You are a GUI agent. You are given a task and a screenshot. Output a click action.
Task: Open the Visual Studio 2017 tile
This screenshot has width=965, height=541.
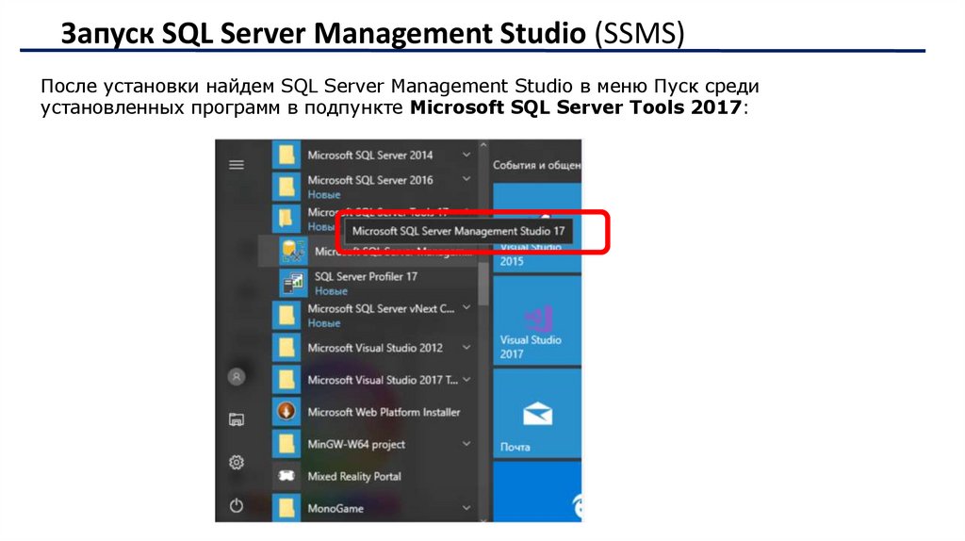pos(536,320)
